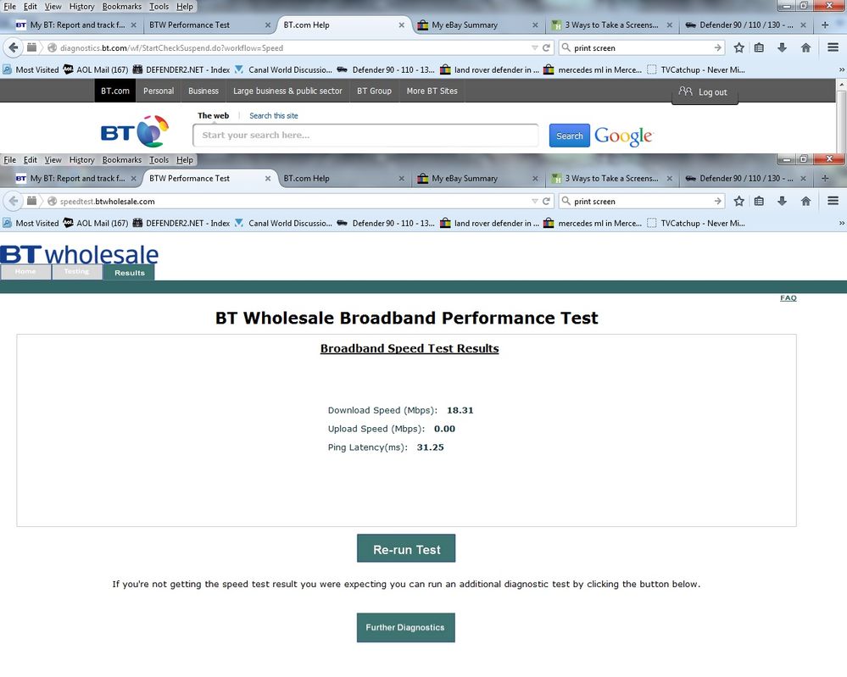Click the diagnostics.bt.com address bar in the upper window

pos(292,47)
